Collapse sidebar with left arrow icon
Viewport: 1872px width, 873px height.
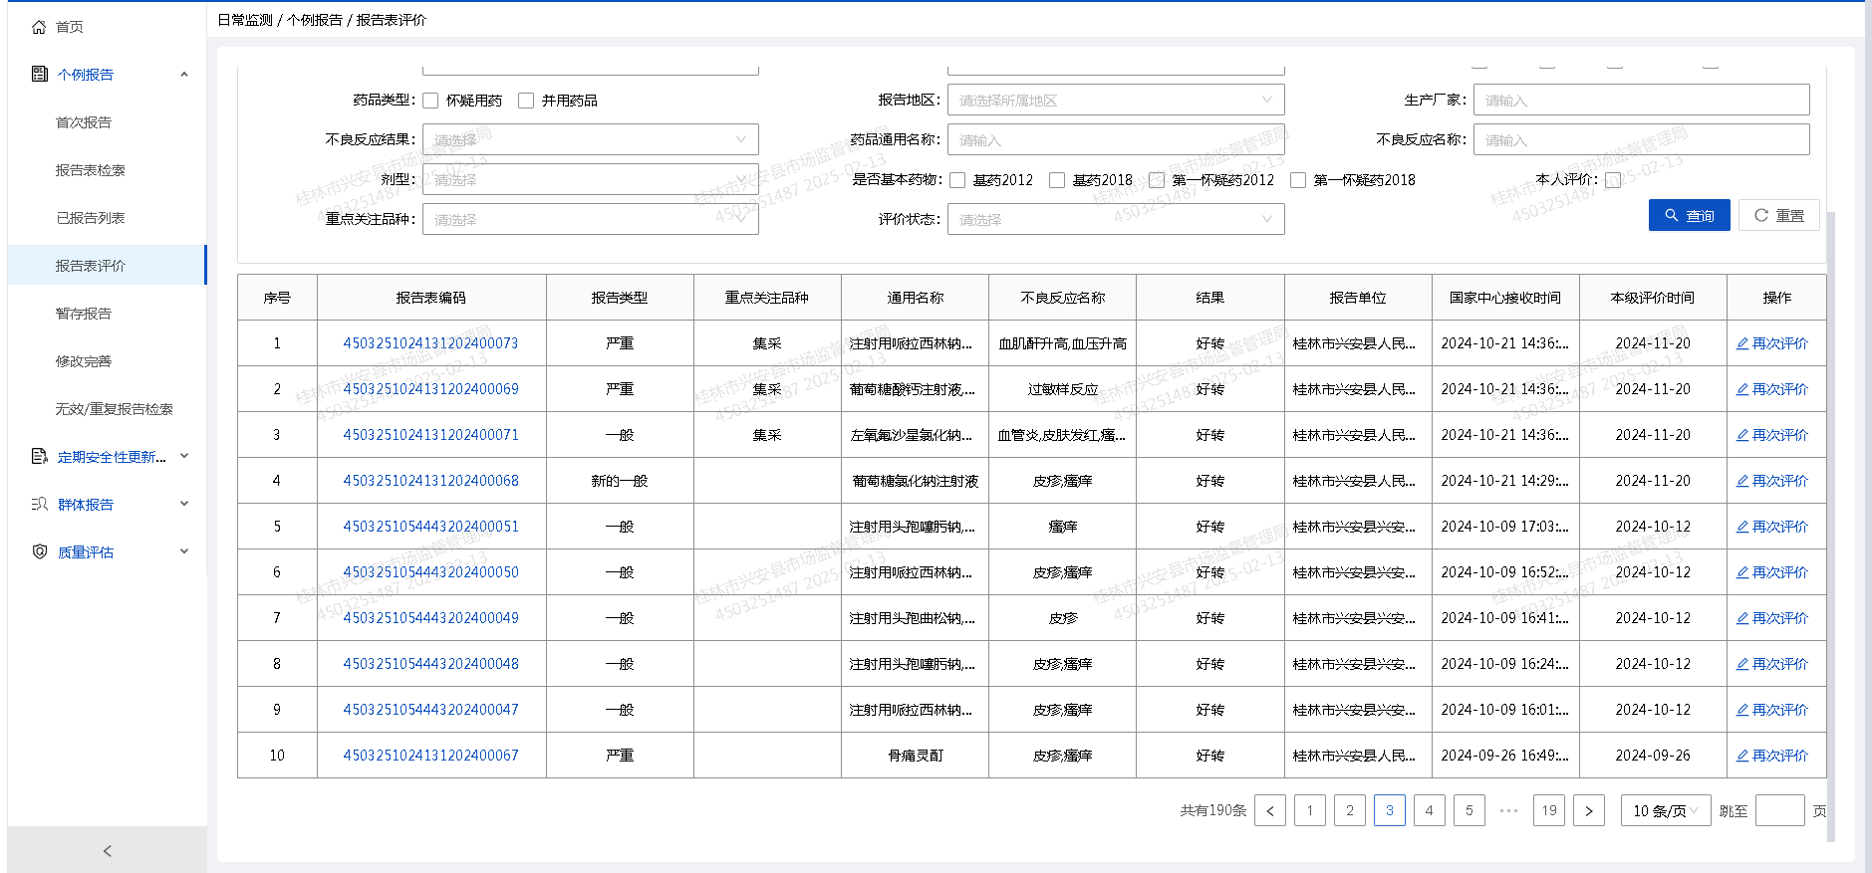click(x=108, y=850)
